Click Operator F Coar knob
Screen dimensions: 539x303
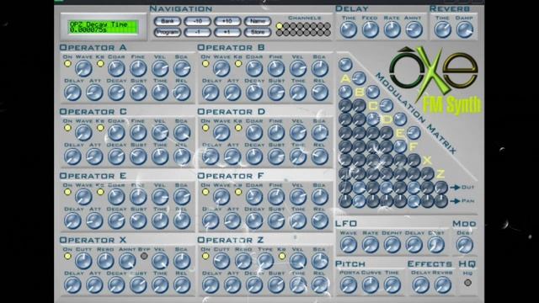coord(254,197)
